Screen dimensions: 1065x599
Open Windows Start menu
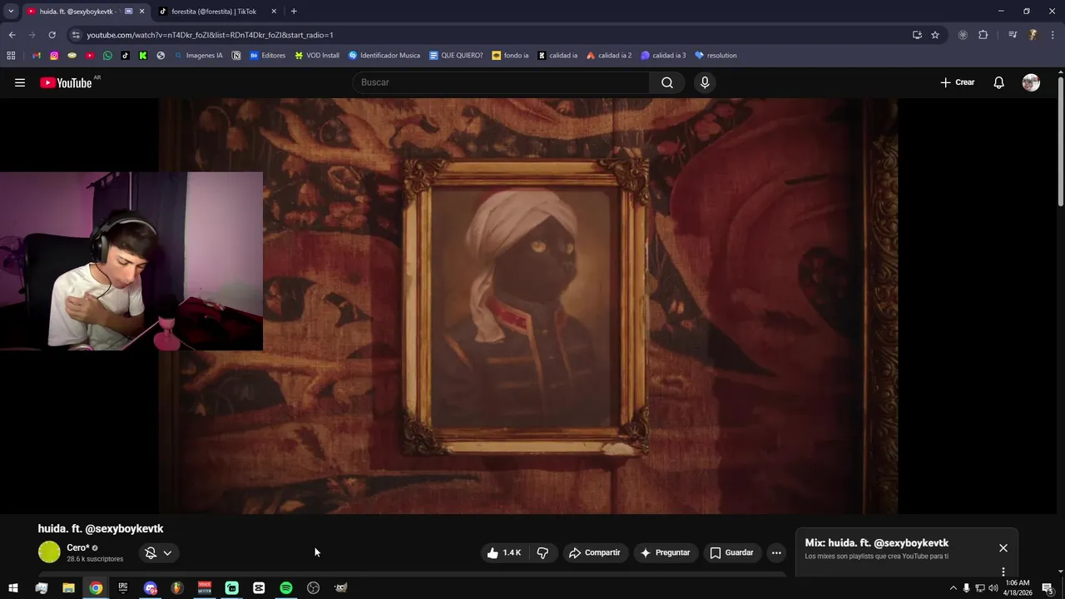(13, 588)
